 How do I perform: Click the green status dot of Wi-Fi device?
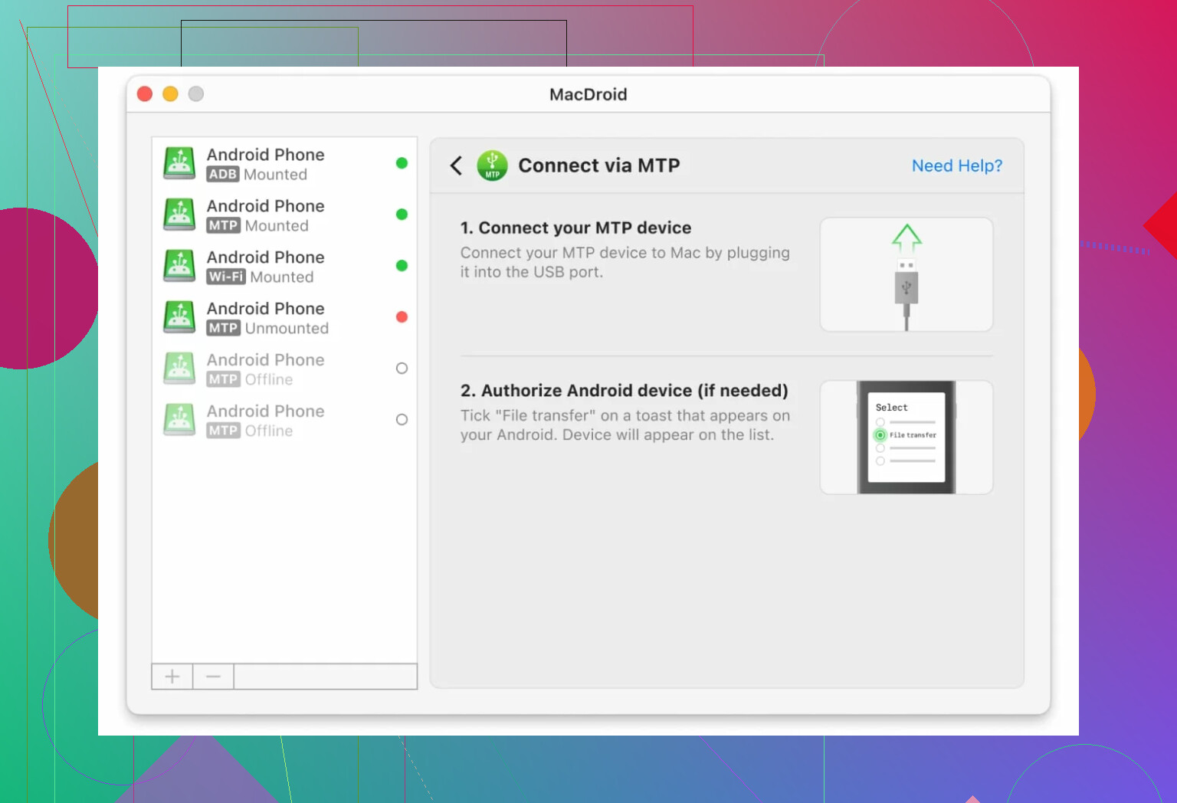[x=402, y=266]
